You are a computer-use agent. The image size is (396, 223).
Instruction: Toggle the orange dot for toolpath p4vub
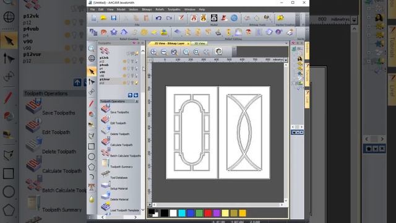(x=124, y=68)
